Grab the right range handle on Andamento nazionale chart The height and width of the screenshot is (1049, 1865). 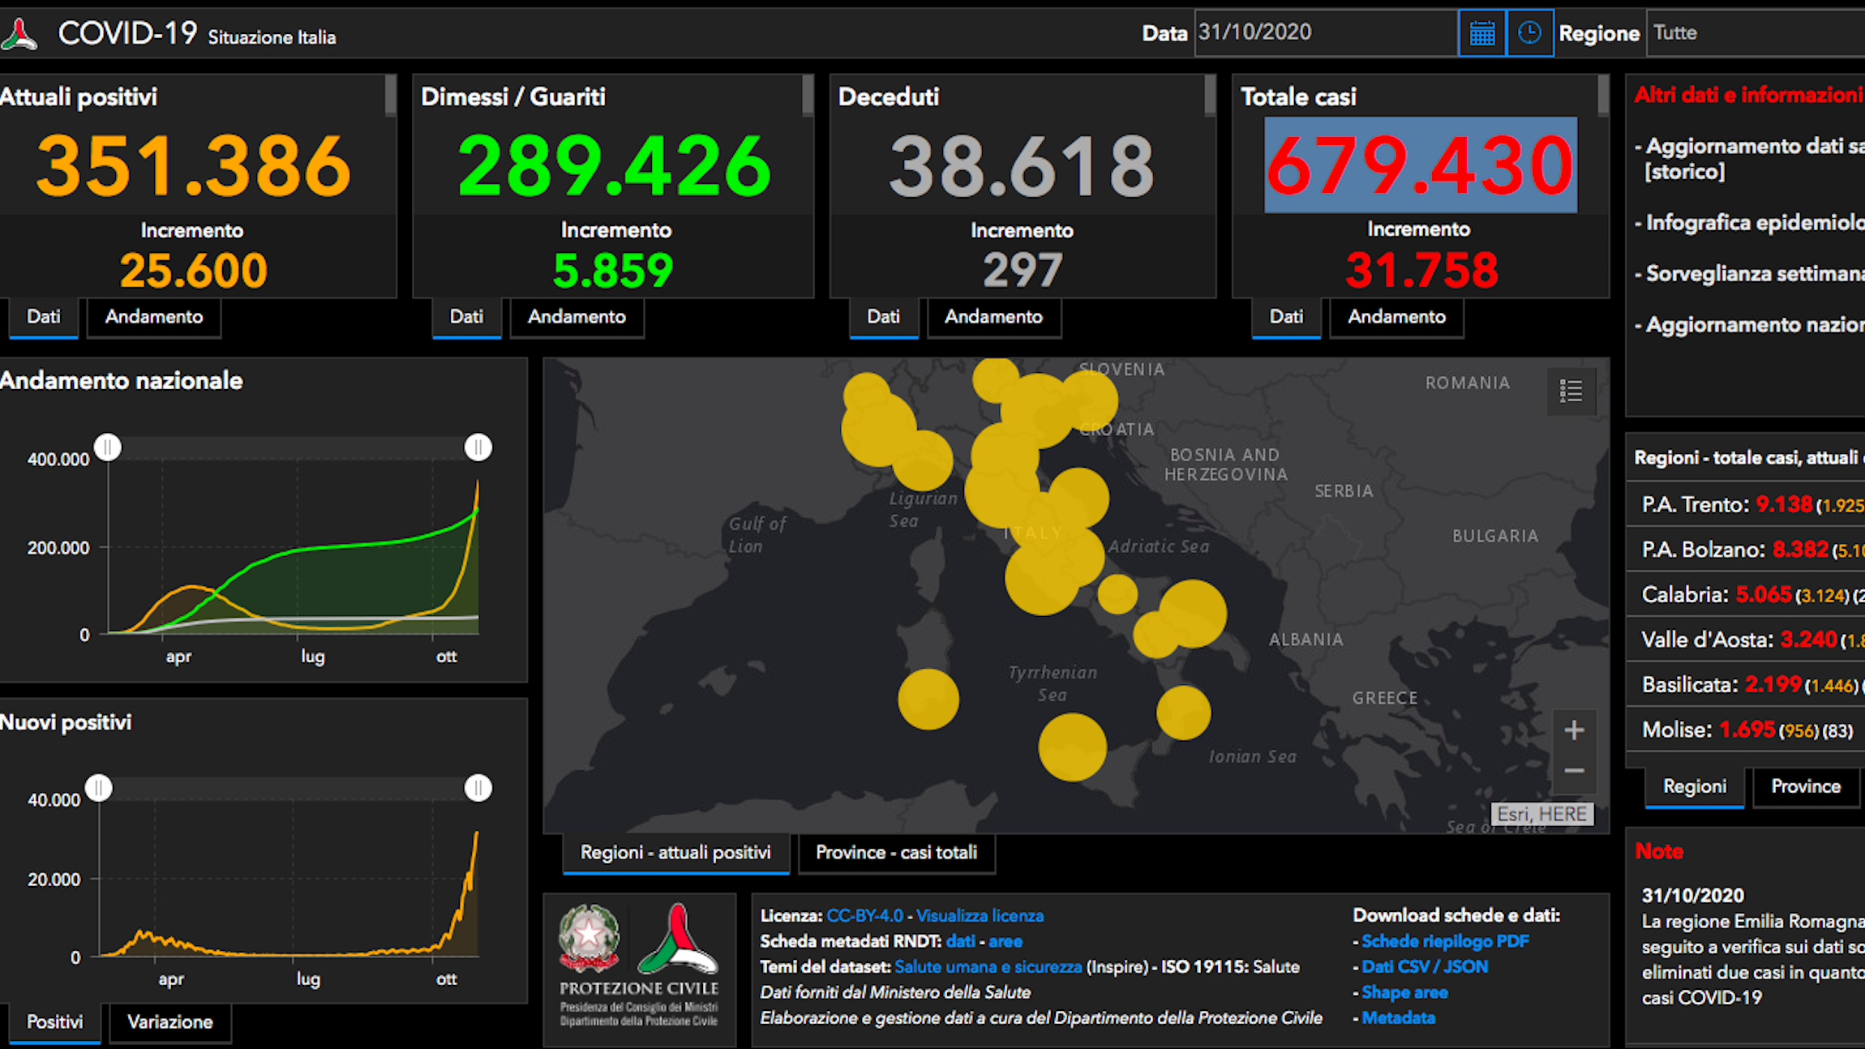[x=478, y=447]
